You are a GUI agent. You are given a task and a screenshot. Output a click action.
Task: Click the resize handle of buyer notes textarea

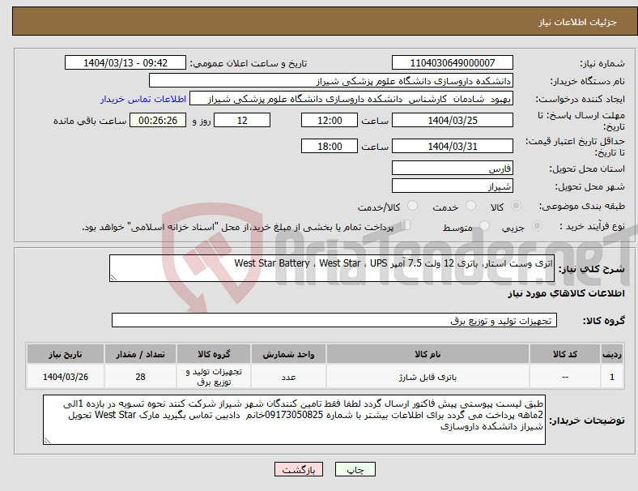pos(47,441)
